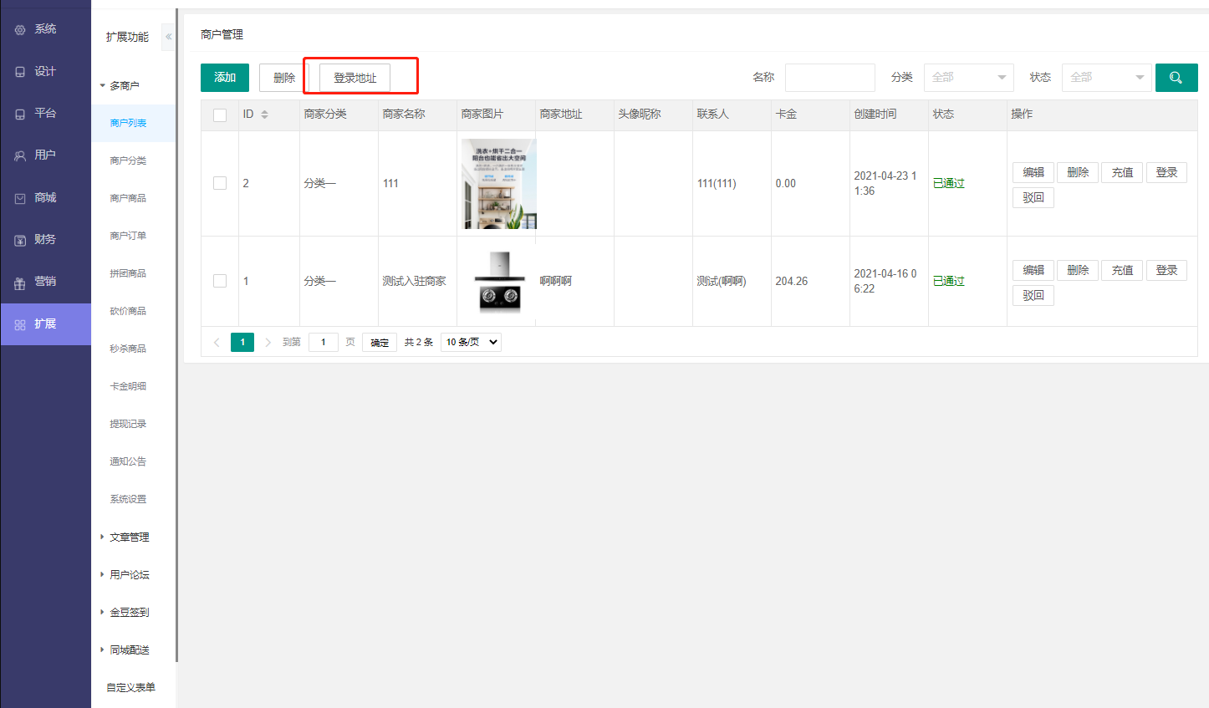
Task: Delete 测试入驻商家 row via 删除
Action: click(1078, 270)
